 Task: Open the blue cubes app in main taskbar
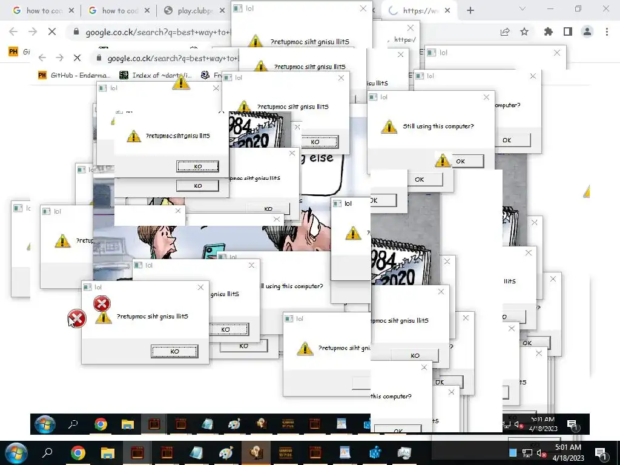tap(374, 453)
